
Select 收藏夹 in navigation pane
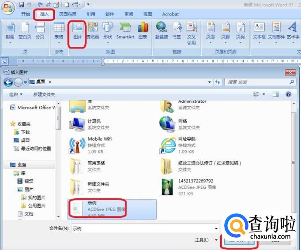(x=20, y=124)
